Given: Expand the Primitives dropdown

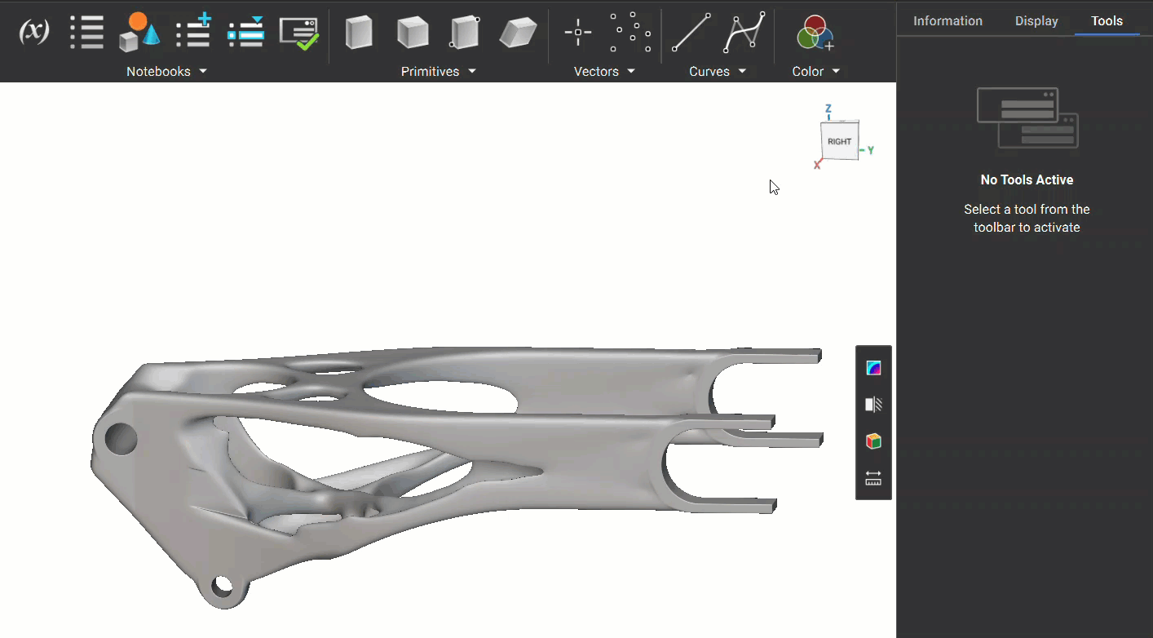Looking at the screenshot, I should point(439,72).
